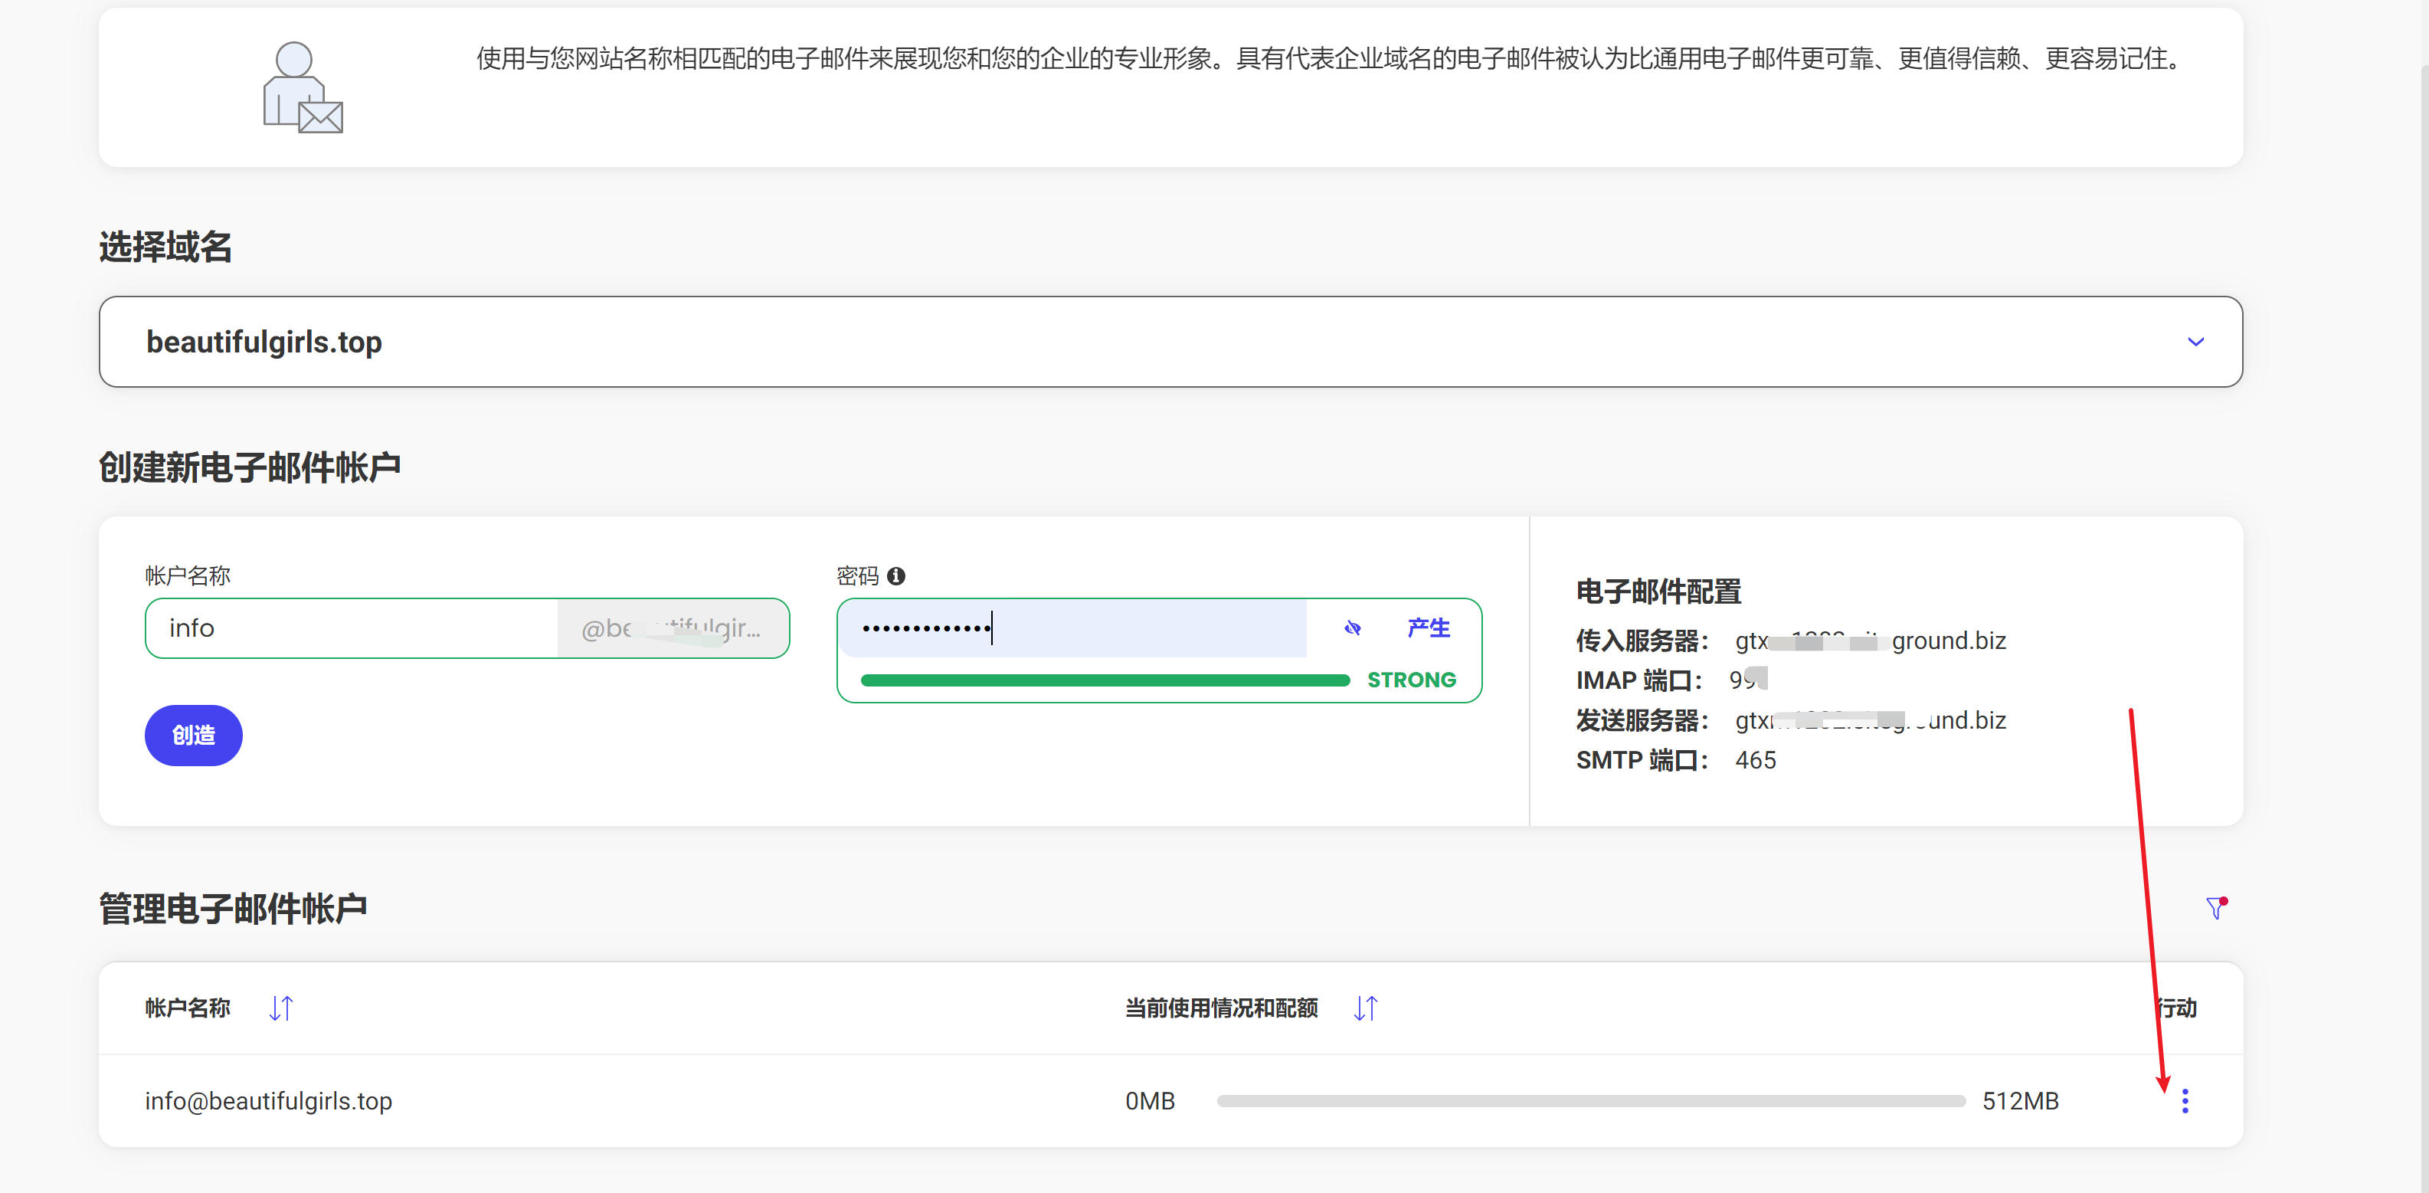Click the 行动 column header
The height and width of the screenshot is (1193, 2429).
[2179, 1008]
